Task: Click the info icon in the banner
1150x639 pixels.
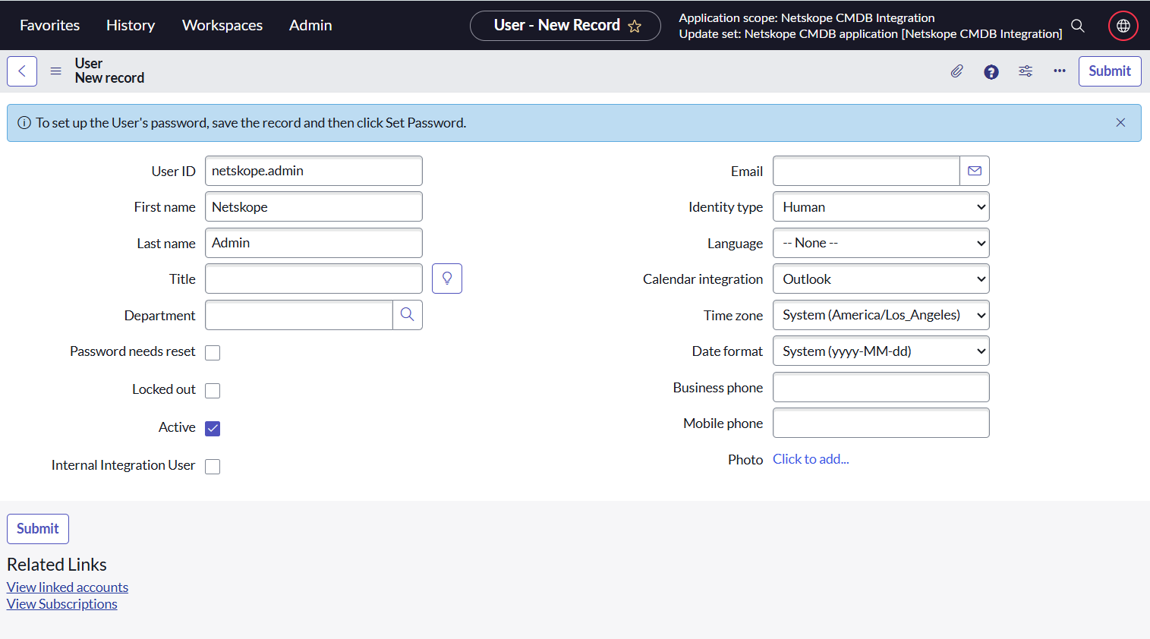Action: pyautogui.click(x=24, y=123)
